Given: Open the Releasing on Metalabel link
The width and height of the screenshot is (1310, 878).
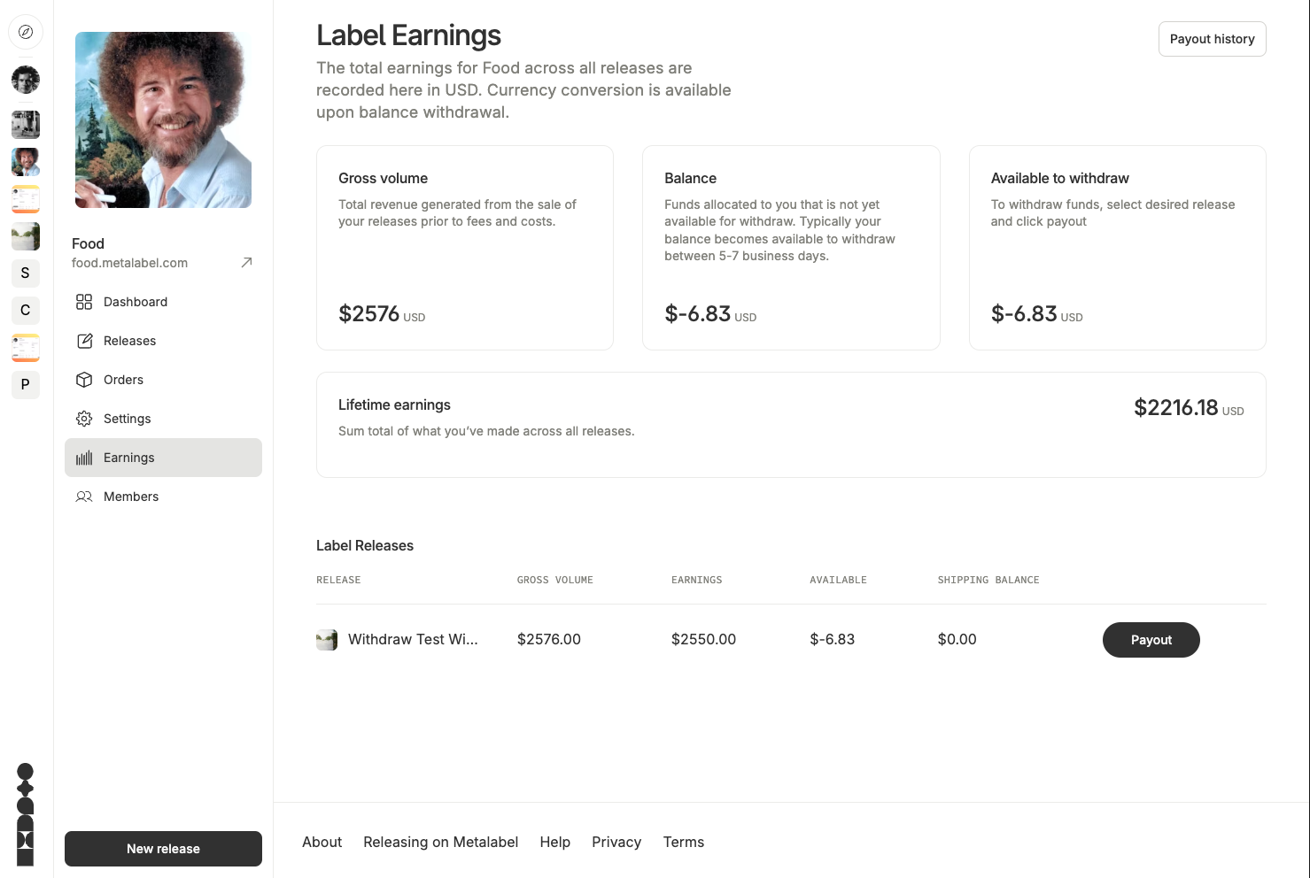Looking at the screenshot, I should pos(440,842).
